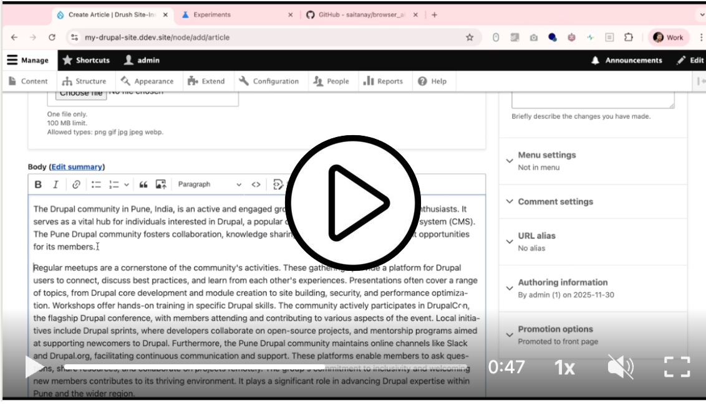This screenshot has width=706, height=406.
Task: Click the revision log message text area
Action: (x=593, y=100)
